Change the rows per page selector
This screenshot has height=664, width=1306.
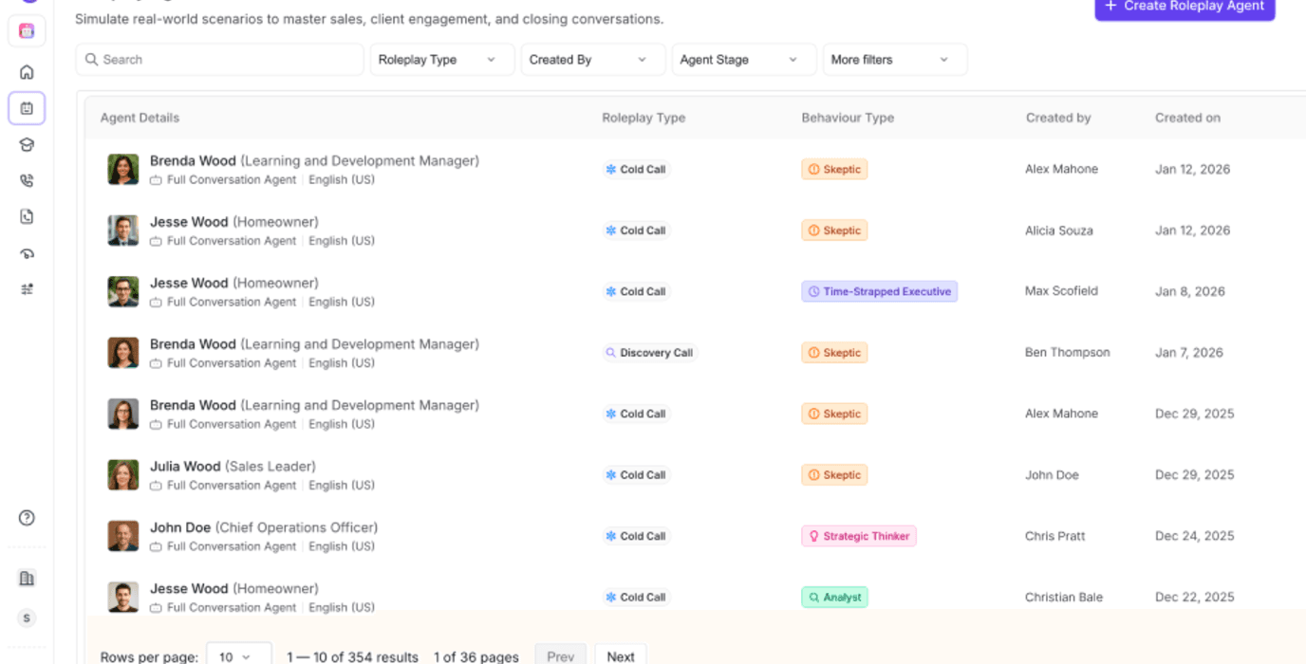pos(238,656)
